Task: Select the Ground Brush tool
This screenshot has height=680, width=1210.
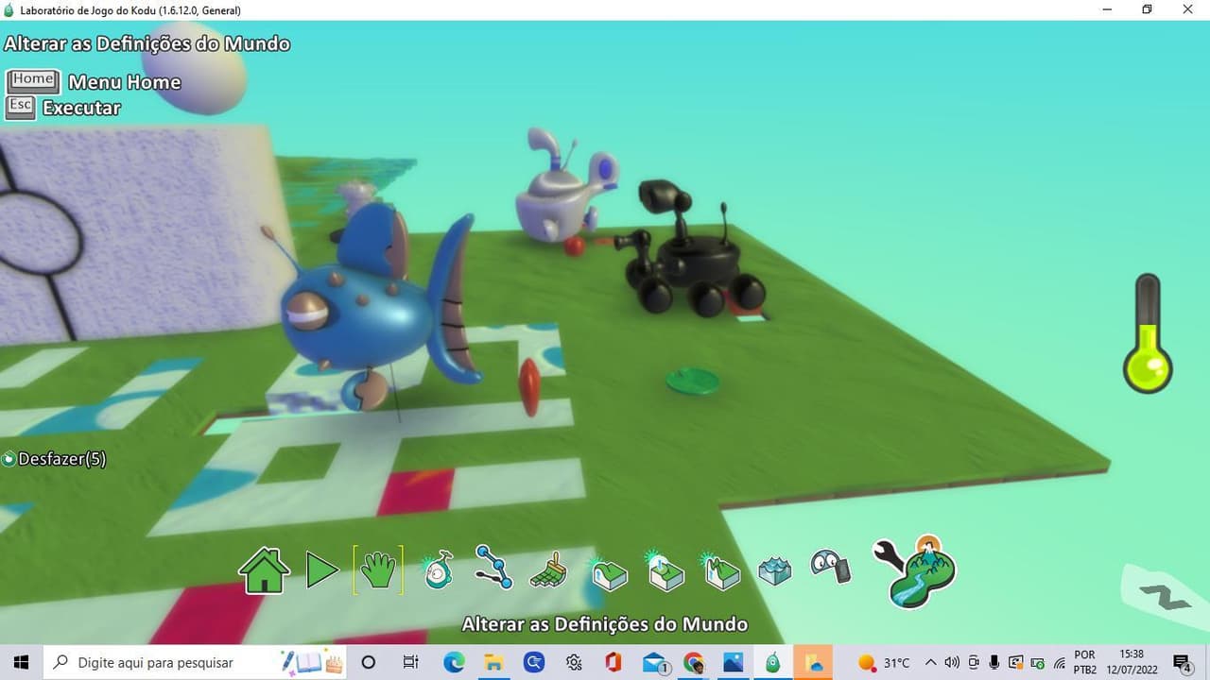Action: click(x=548, y=570)
